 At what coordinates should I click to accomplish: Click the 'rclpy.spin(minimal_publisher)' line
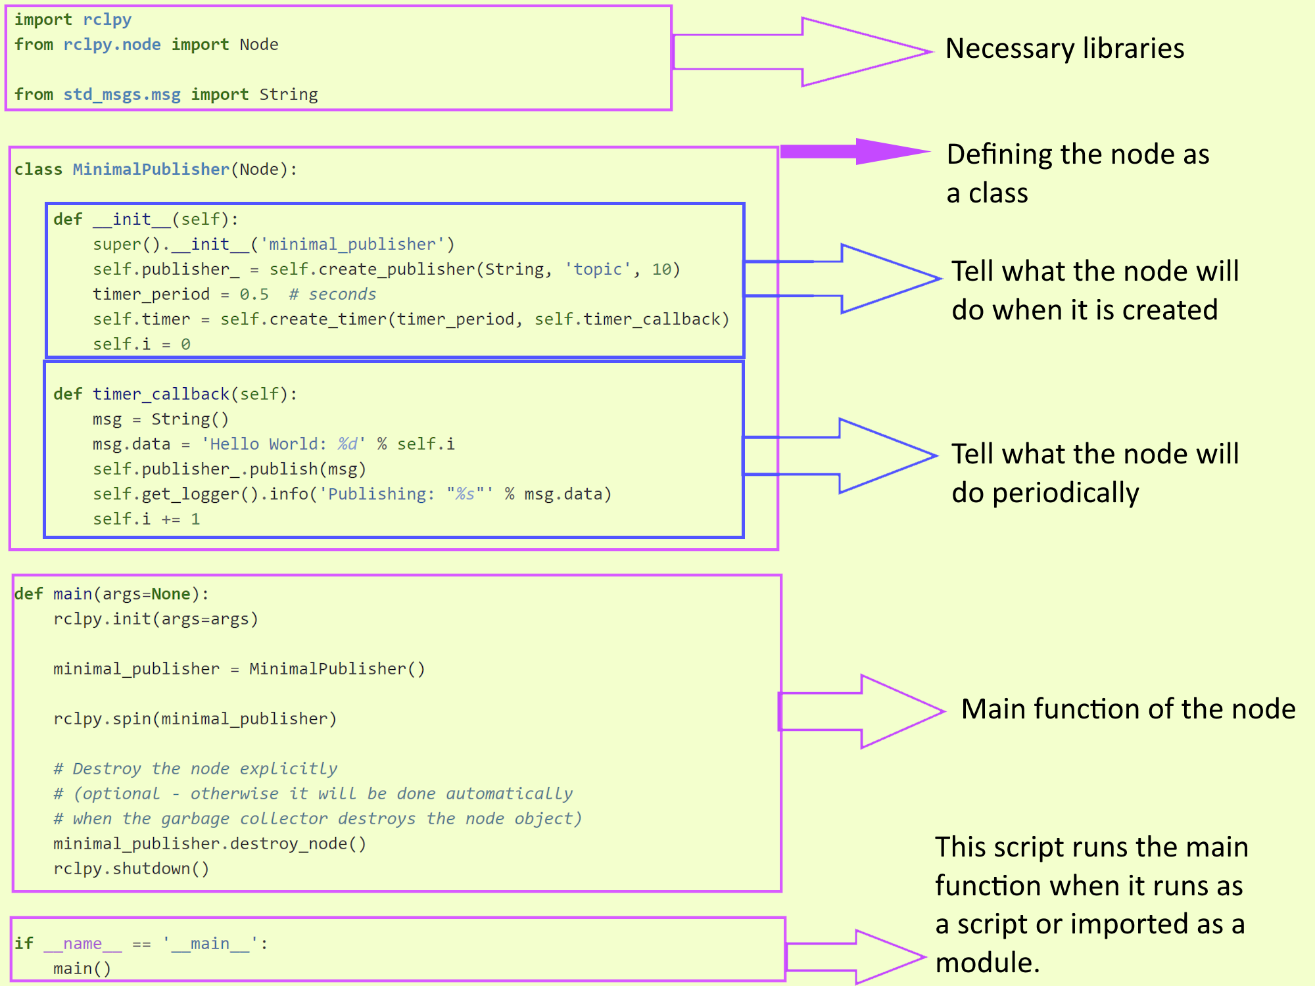pyautogui.click(x=195, y=719)
